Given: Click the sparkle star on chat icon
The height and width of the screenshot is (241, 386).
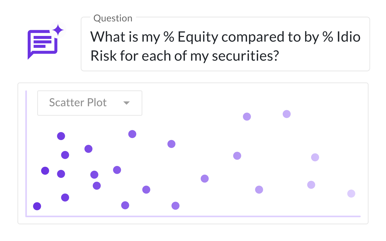Looking at the screenshot, I should point(58,30).
